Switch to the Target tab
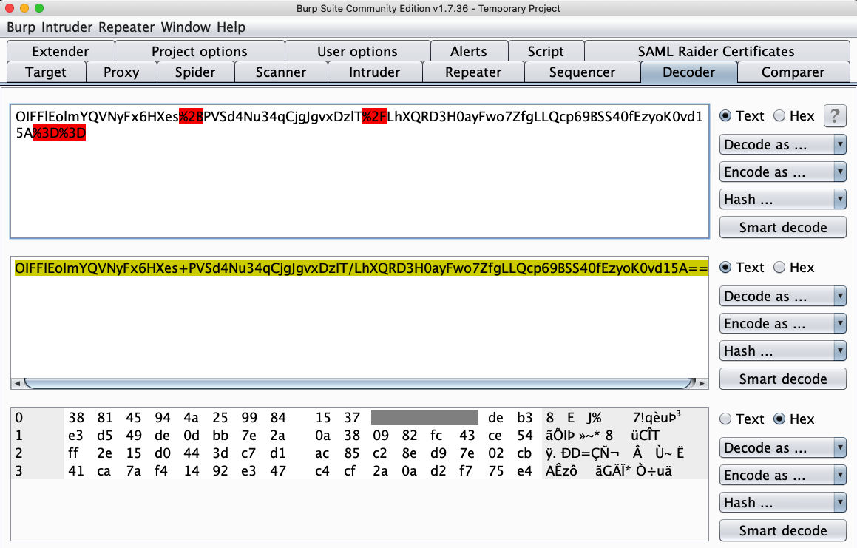This screenshot has width=857, height=548. pos(46,72)
